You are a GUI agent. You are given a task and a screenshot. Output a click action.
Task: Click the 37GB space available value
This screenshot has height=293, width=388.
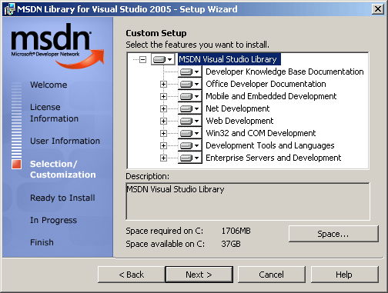point(231,244)
